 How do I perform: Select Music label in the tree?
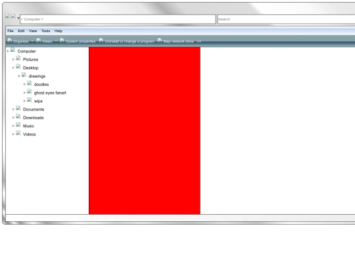tap(28, 126)
